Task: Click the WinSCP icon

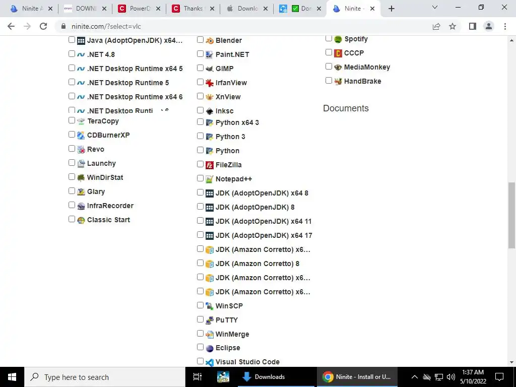Action: (x=209, y=306)
